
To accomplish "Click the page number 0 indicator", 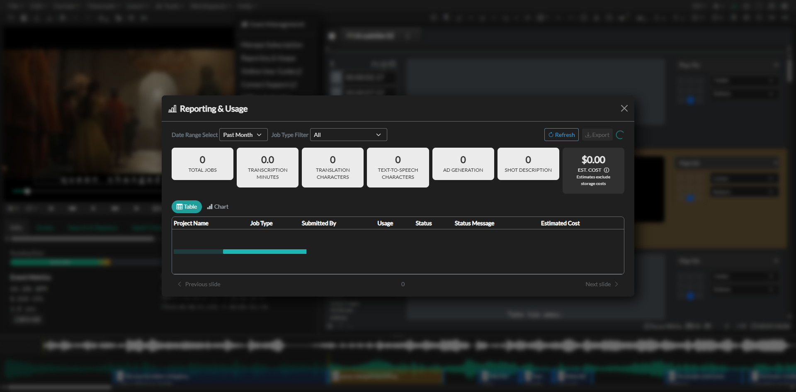I will (x=403, y=284).
